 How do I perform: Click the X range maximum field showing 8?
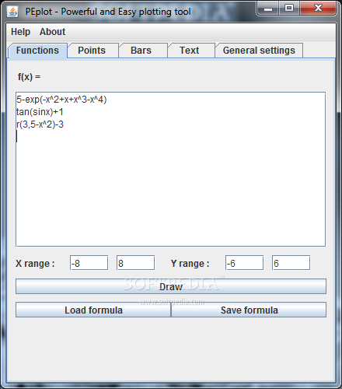click(135, 263)
